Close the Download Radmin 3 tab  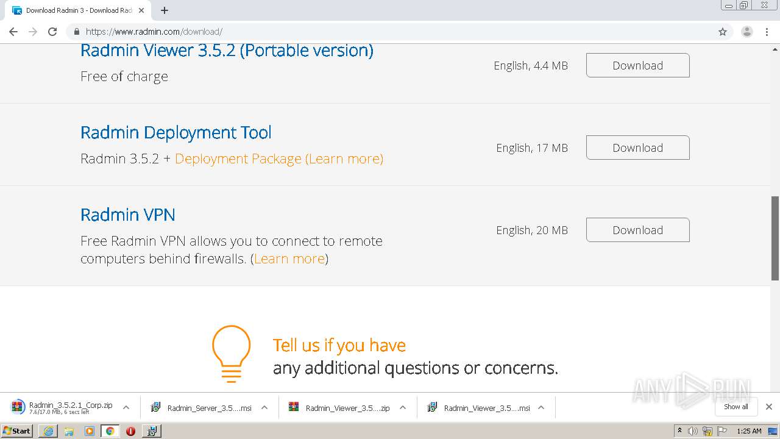141,10
